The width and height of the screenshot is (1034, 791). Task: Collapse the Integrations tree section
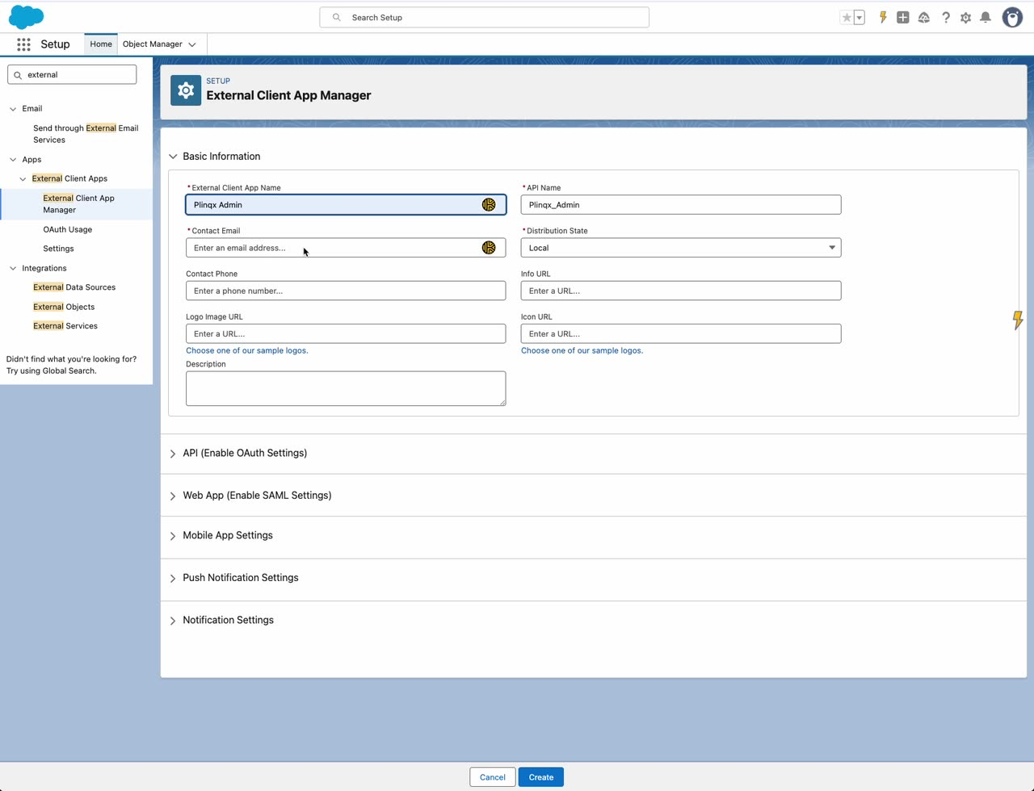click(x=13, y=268)
